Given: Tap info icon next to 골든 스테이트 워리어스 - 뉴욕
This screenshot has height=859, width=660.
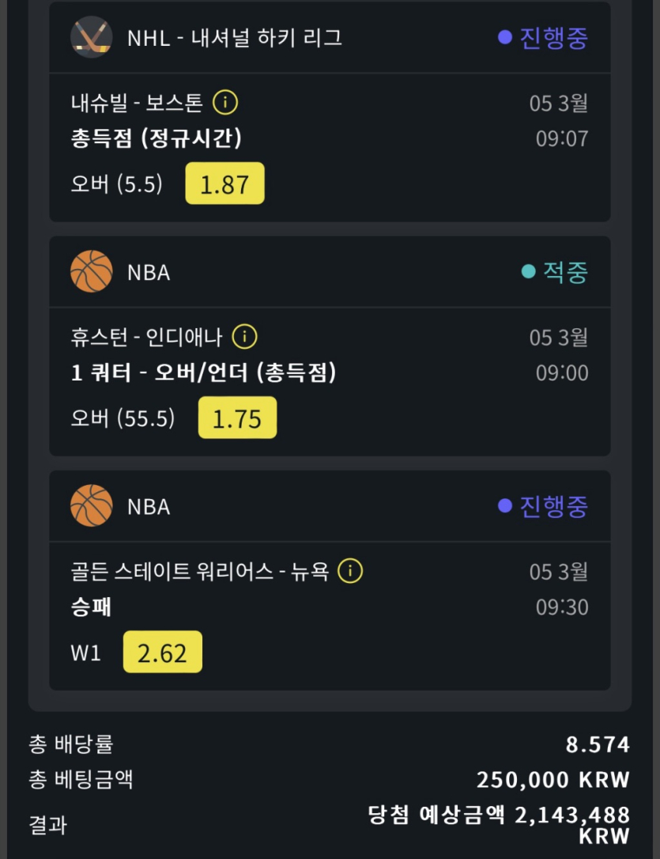Looking at the screenshot, I should (350, 571).
